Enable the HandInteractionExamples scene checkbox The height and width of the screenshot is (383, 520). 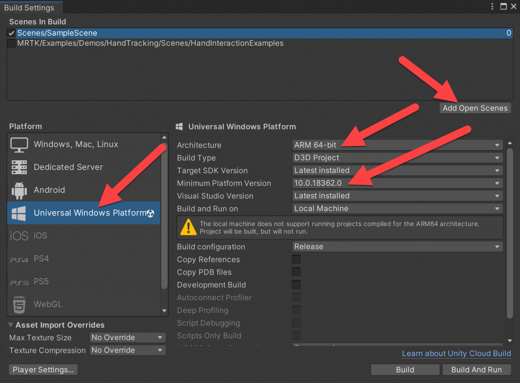click(12, 43)
